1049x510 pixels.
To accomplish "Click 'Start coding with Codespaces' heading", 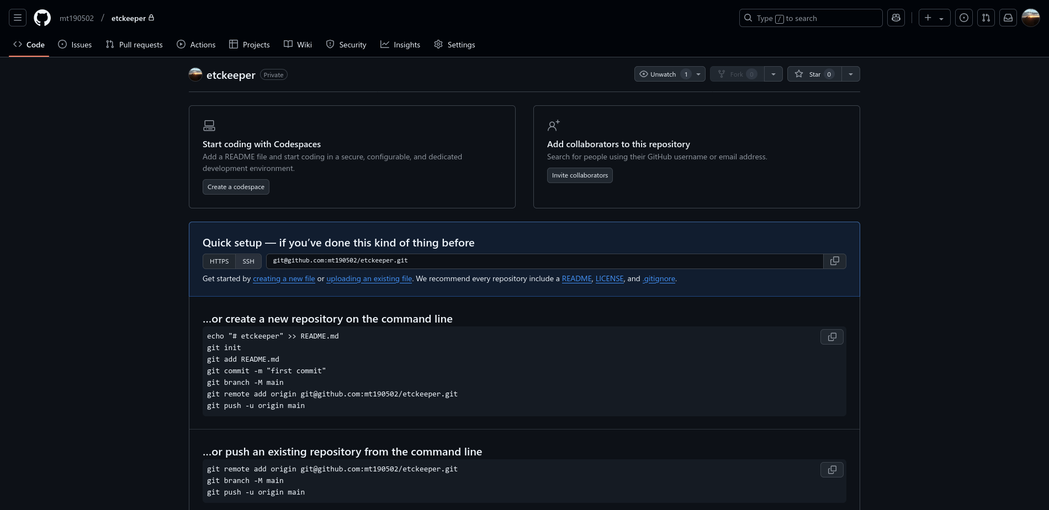I will click(262, 144).
